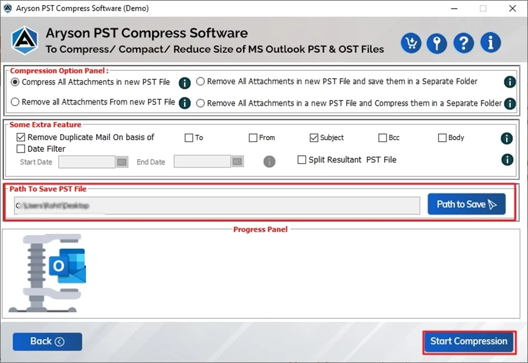Info icon for save them in Separate Folder option

pos(510,82)
